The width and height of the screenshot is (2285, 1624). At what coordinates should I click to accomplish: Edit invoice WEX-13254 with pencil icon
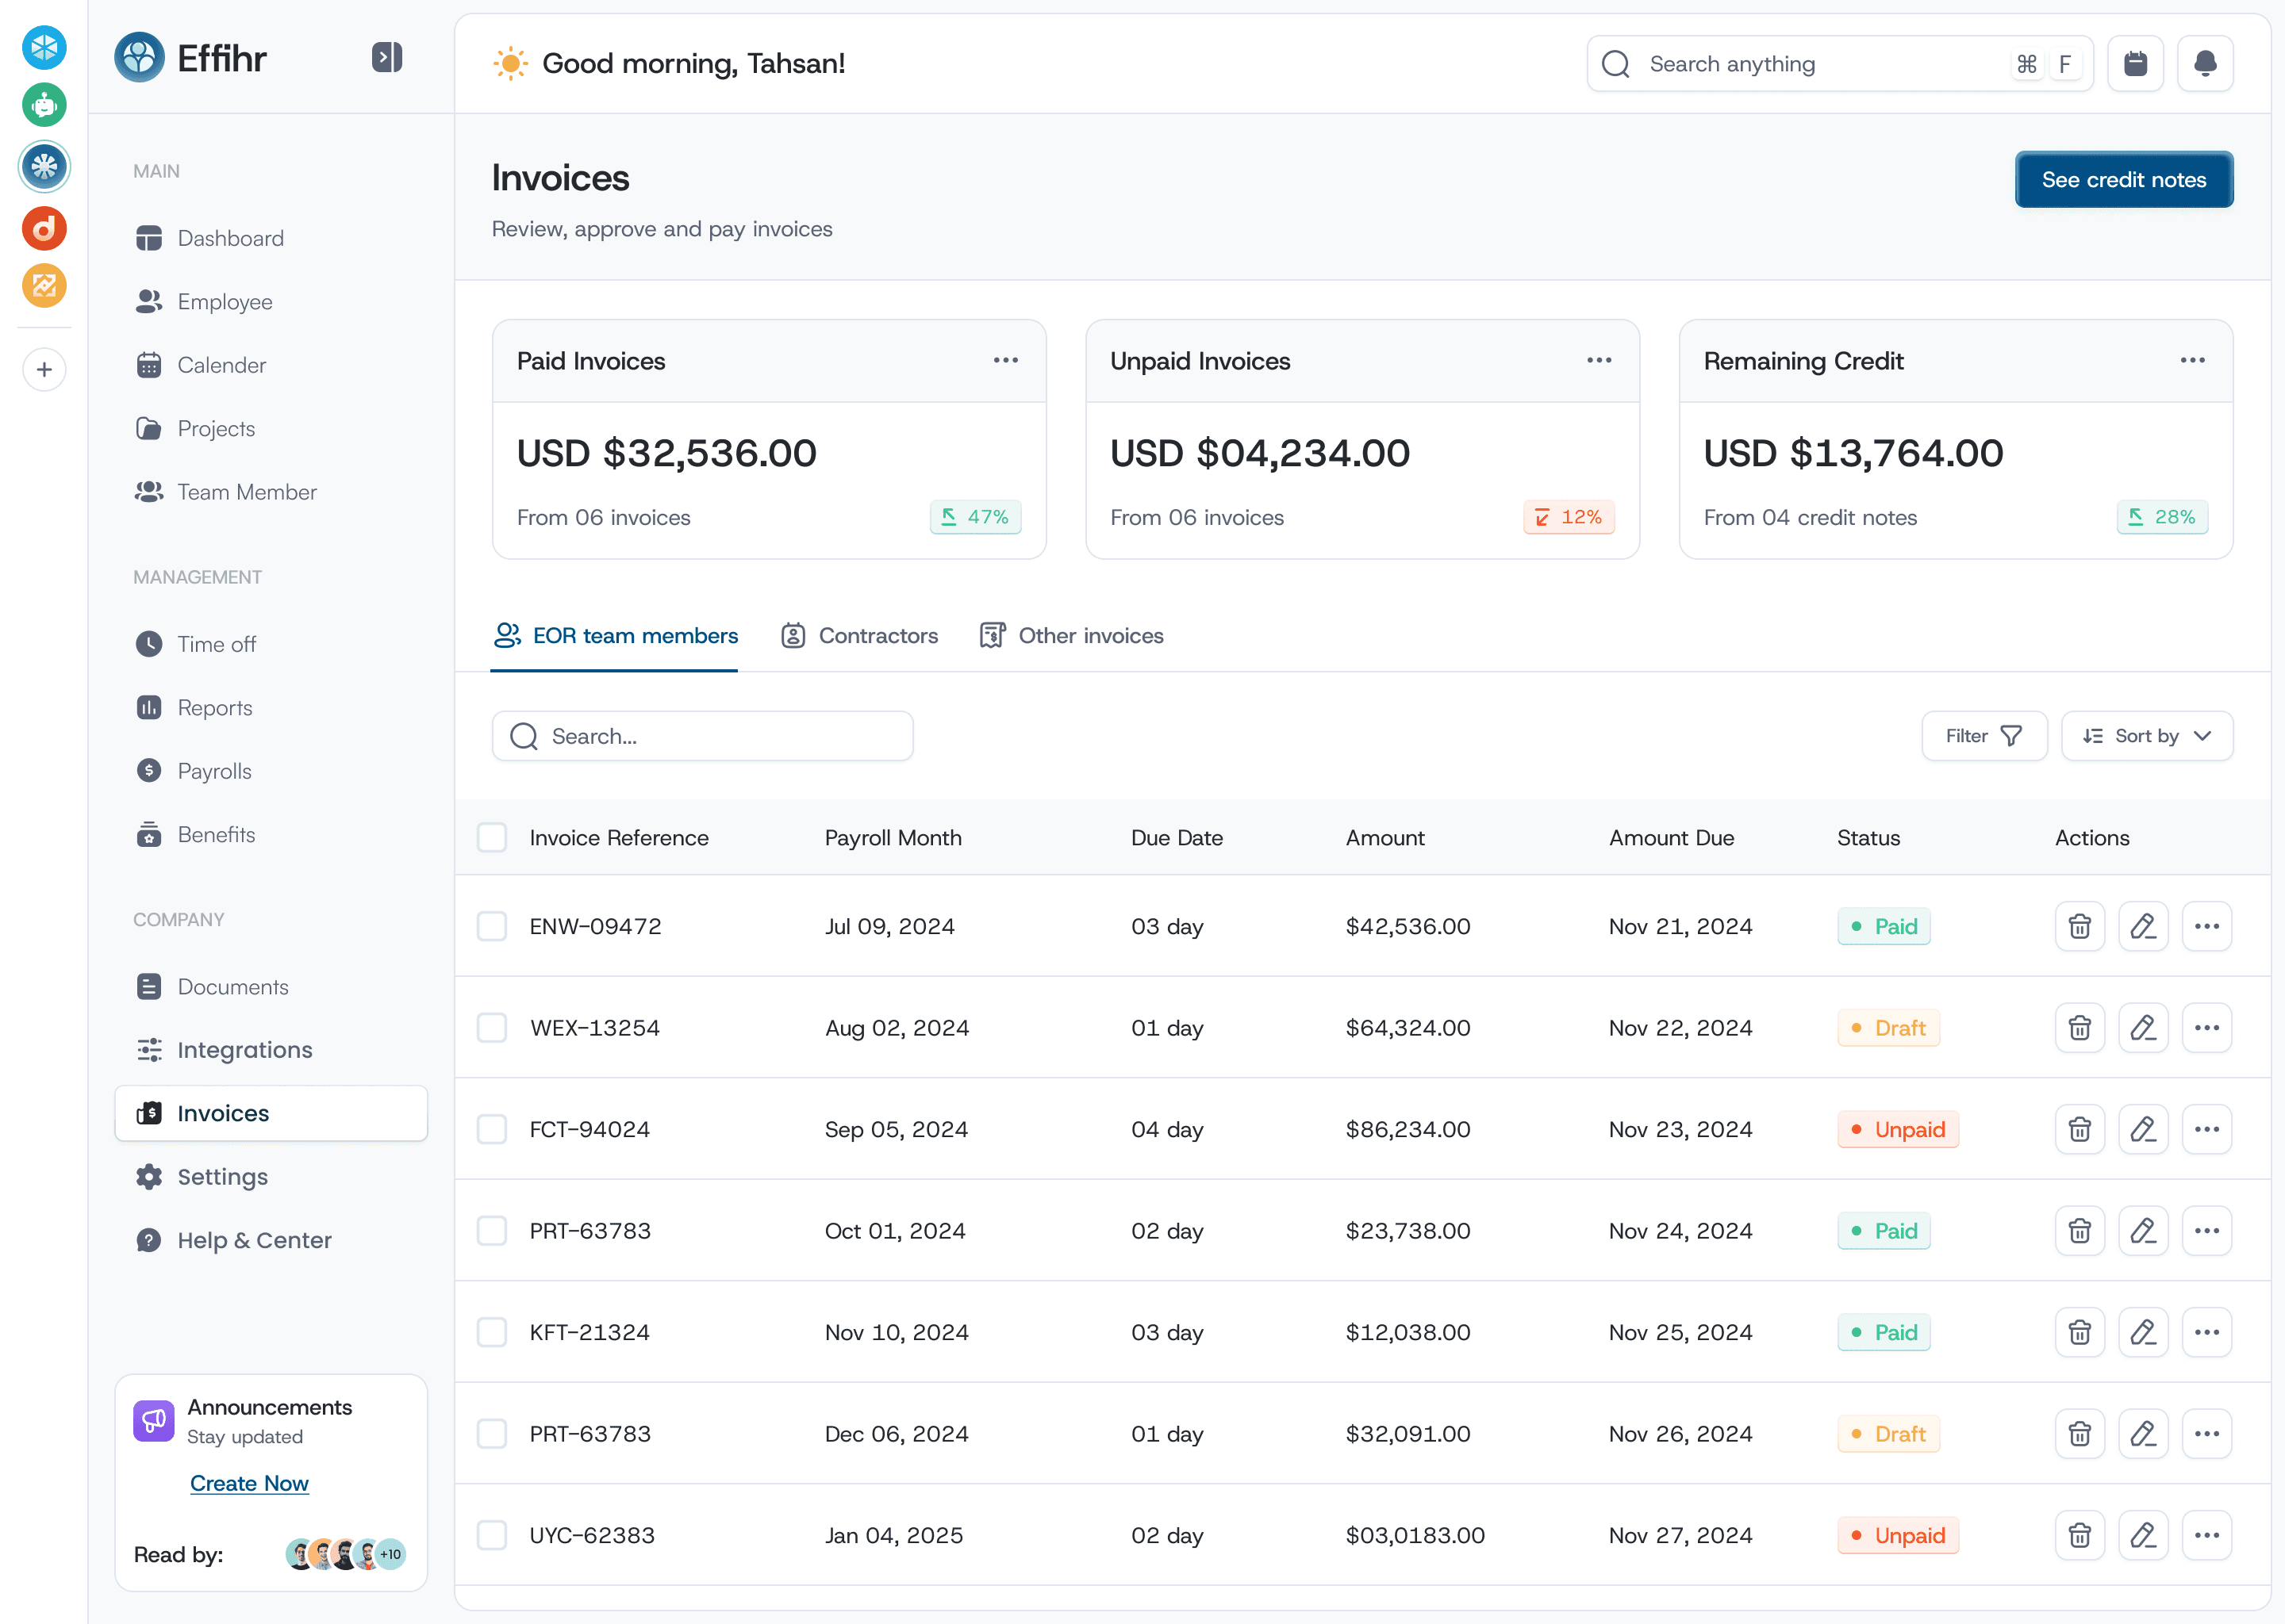pos(2142,1028)
